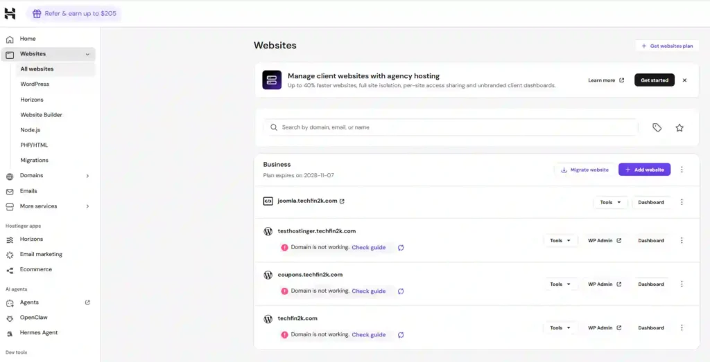710x362 pixels.
Task: Click external link icon beside Agents
Action: point(87,302)
